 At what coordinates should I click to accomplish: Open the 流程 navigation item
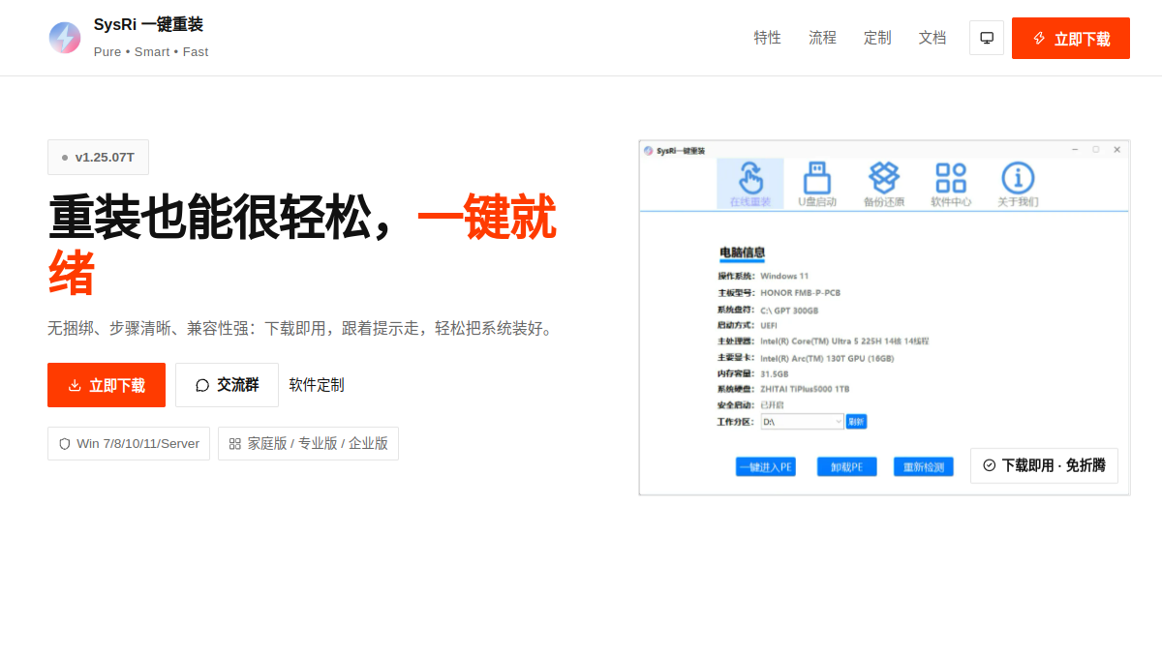(x=823, y=38)
